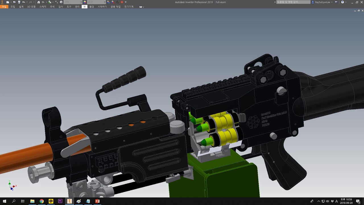Click the Dropbox tray icon

(x=332, y=201)
